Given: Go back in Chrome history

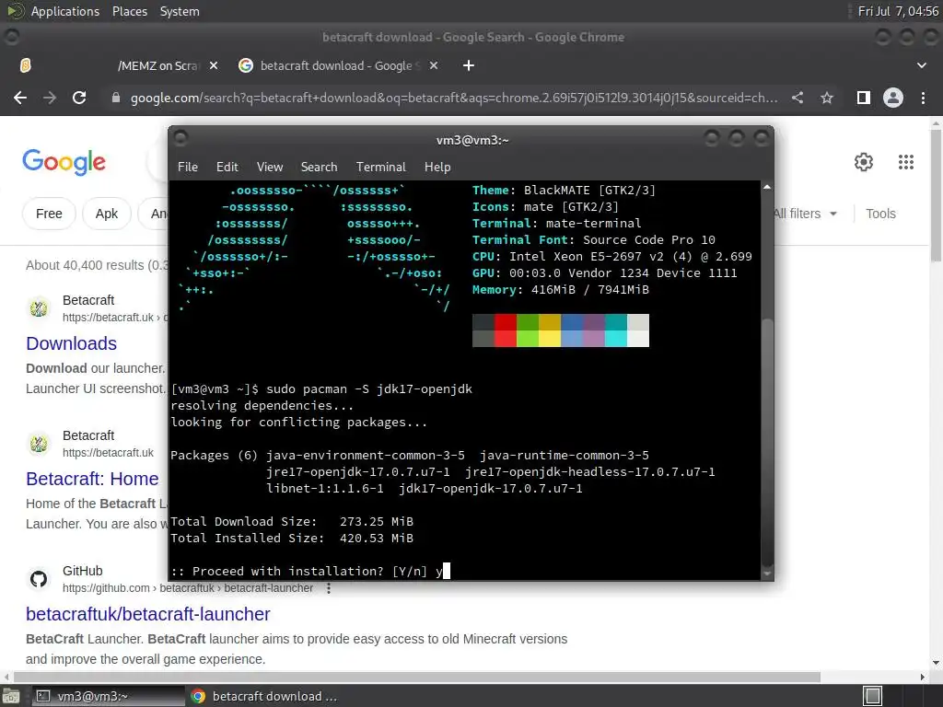Looking at the screenshot, I should tap(20, 98).
